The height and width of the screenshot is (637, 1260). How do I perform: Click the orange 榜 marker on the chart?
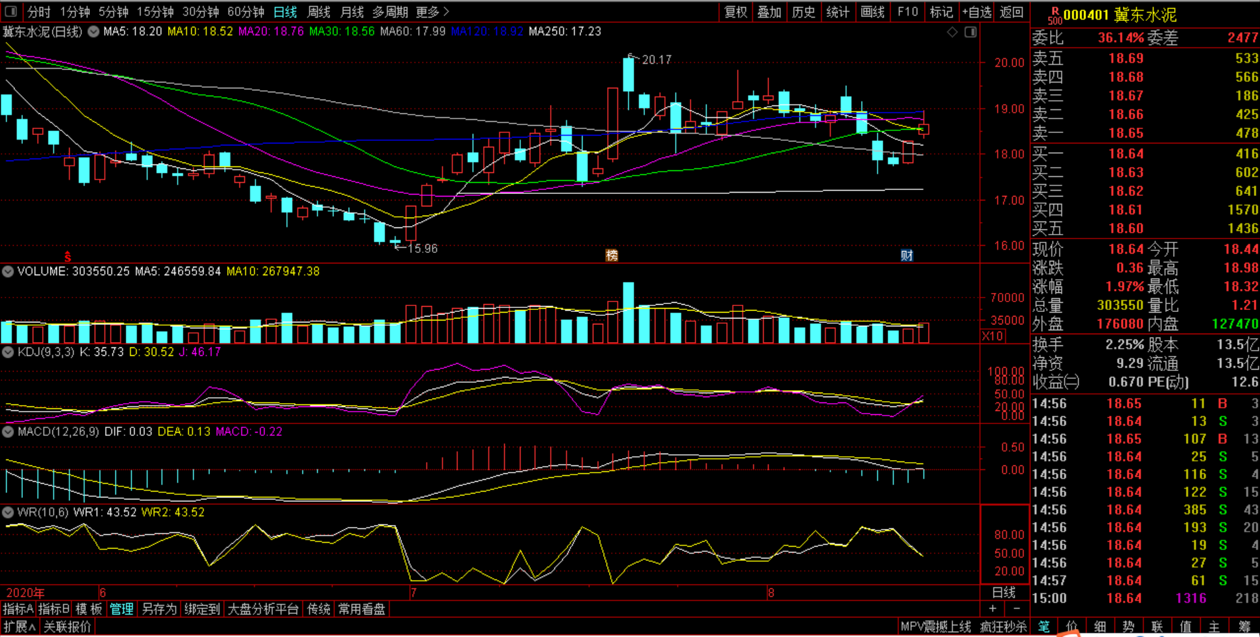coord(612,256)
